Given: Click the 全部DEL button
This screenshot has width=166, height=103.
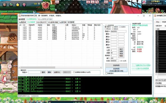Looking at the screenshot, I should [x=57, y=72].
